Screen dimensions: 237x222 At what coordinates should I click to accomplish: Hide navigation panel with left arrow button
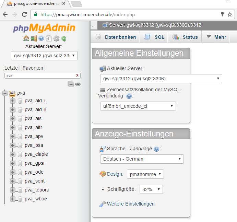tap(94, 26)
